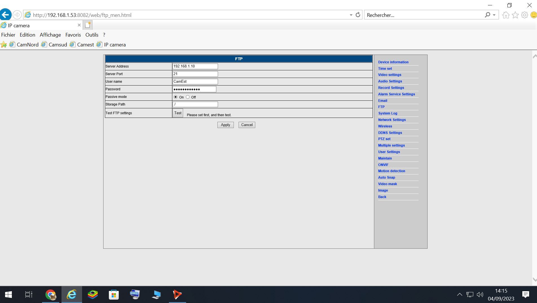Screen dimensions: 537x303
Task: Open the Windows Start menu
Action: click(8, 295)
